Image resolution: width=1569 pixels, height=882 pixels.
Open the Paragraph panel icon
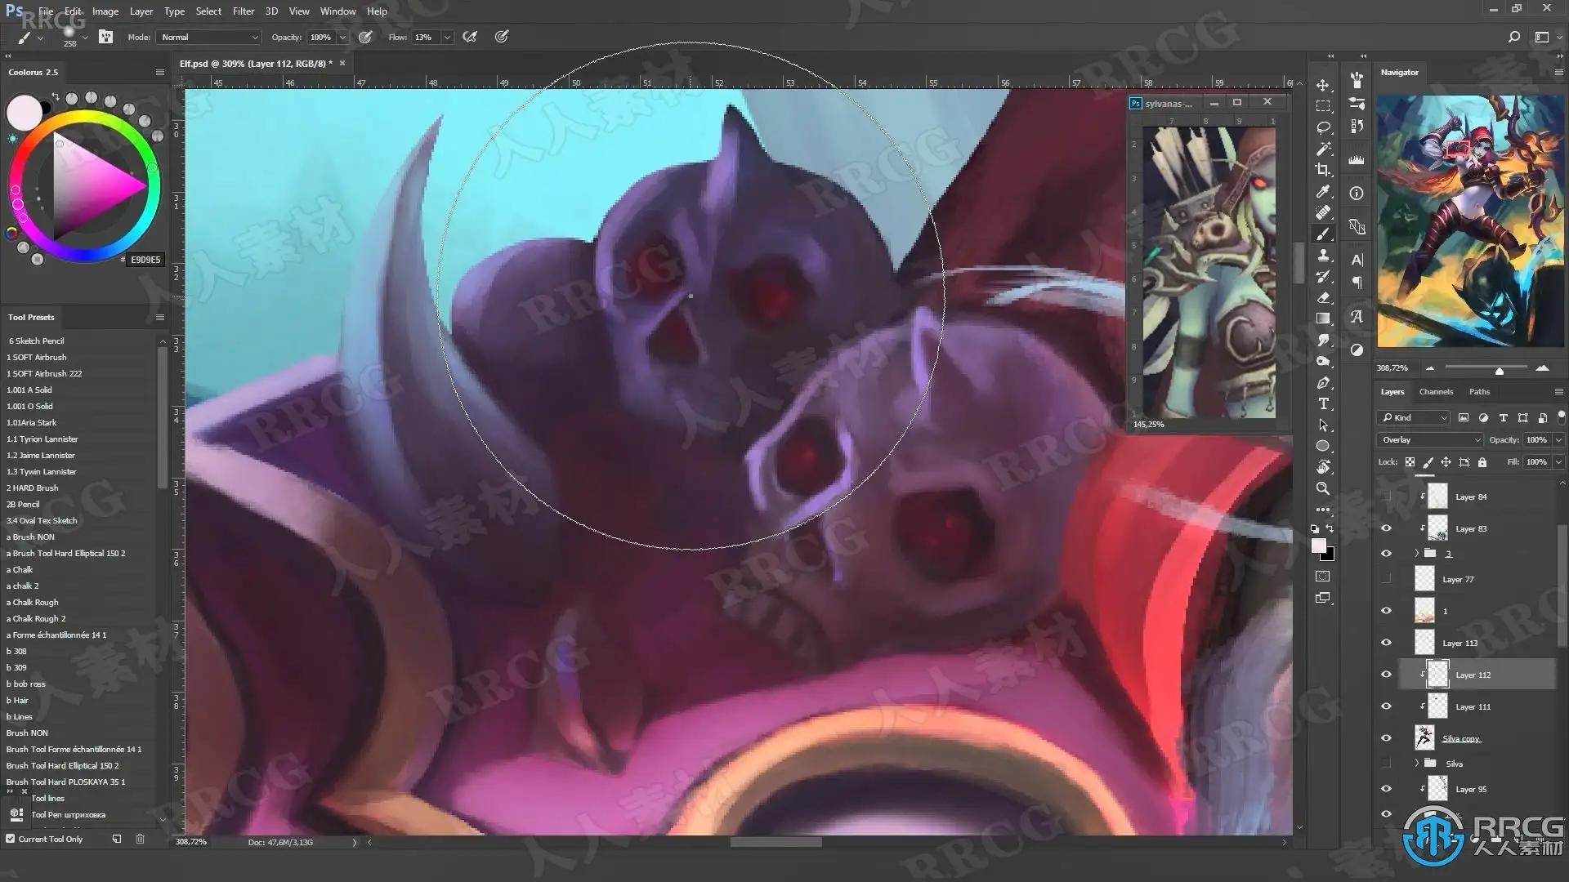pos(1357,283)
